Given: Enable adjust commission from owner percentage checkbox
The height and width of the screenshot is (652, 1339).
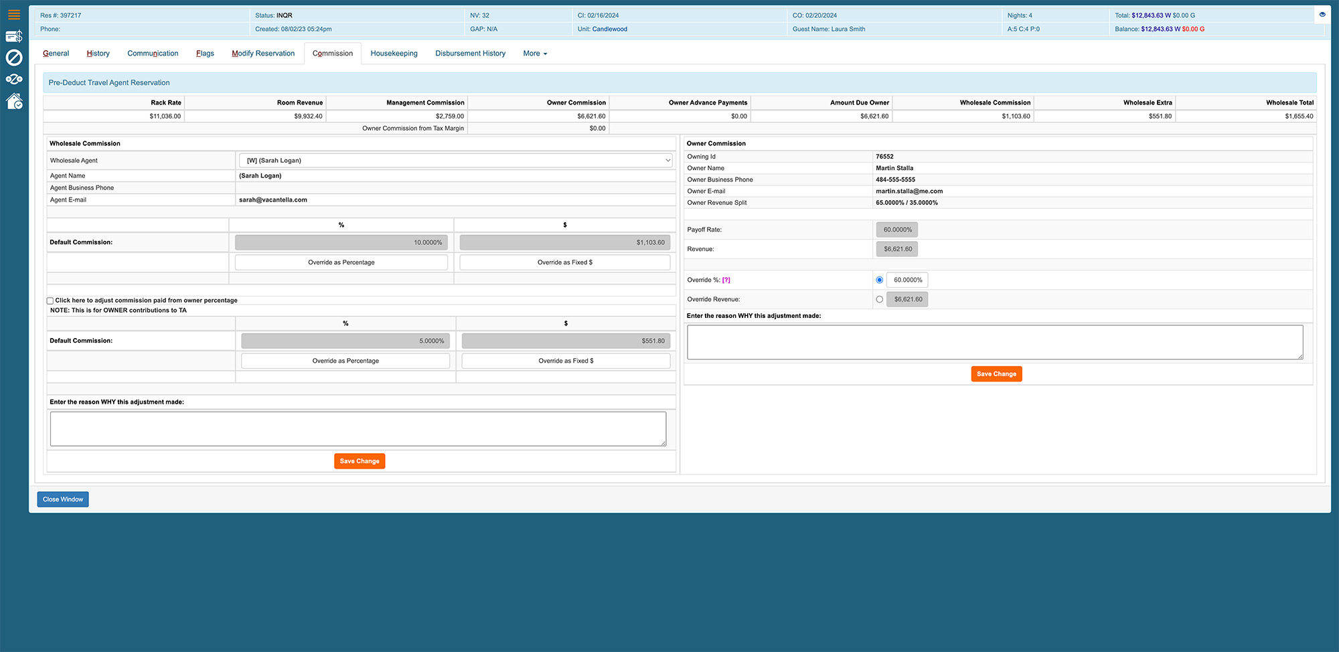Looking at the screenshot, I should [50, 301].
